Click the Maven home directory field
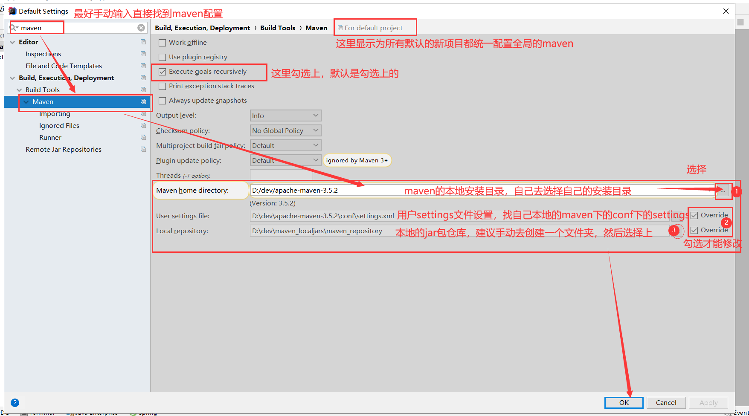Screen dimensions: 749x416 483,190
